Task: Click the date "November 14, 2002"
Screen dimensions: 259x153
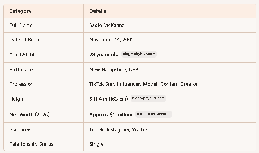Action: (x=112, y=40)
